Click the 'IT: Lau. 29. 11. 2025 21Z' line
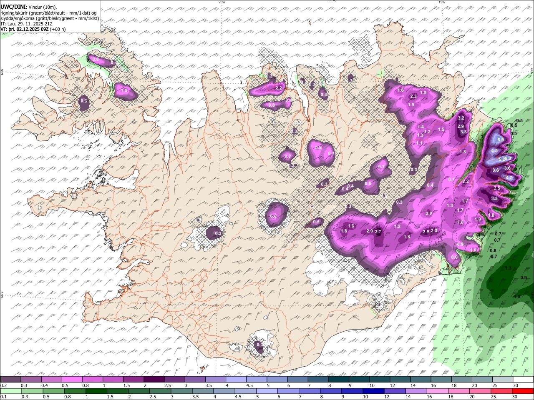 coord(26,24)
